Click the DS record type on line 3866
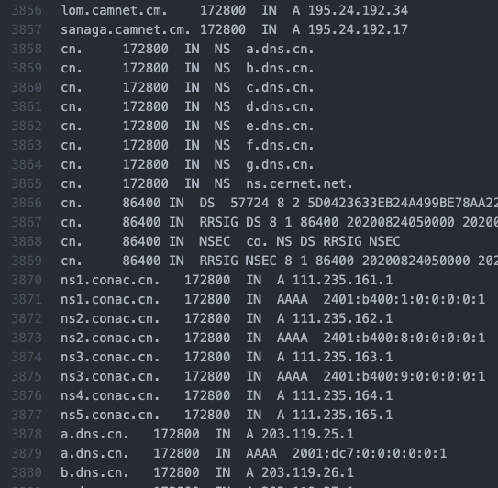Screen dimensions: 498x488 pos(206,203)
